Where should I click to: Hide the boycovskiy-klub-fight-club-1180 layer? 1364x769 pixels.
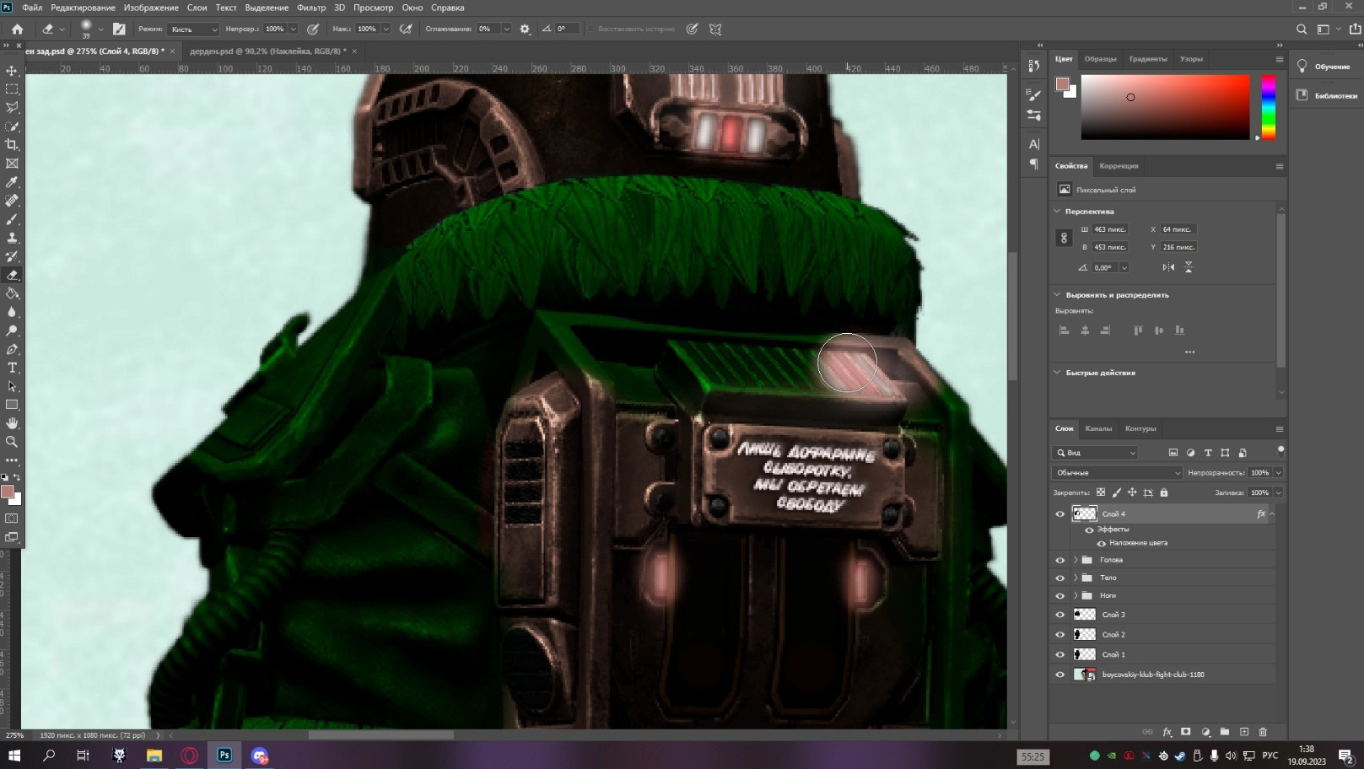click(1060, 675)
